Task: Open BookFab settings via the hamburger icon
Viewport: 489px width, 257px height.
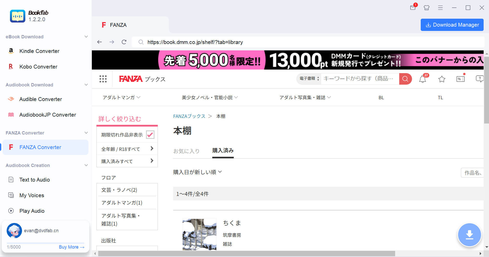Action: (x=440, y=8)
